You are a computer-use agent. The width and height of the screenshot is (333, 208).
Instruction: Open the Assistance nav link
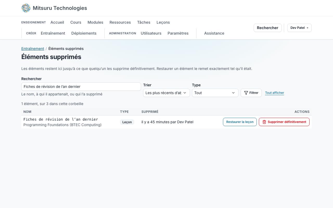214,33
